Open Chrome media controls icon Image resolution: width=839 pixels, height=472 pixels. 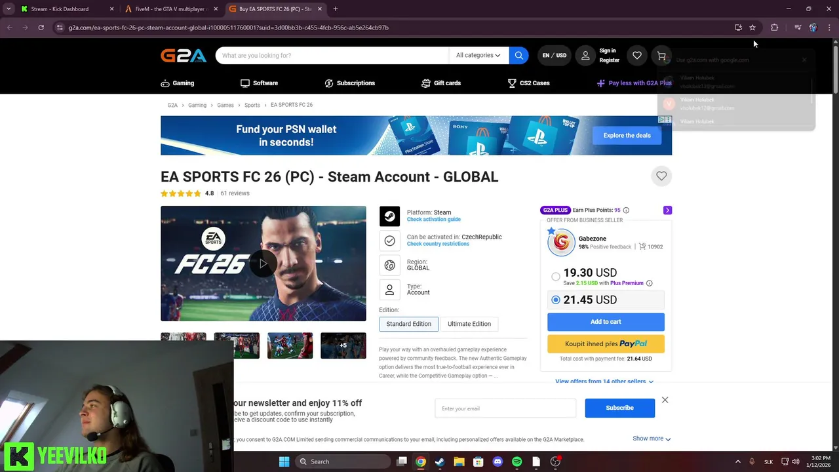pos(798,28)
